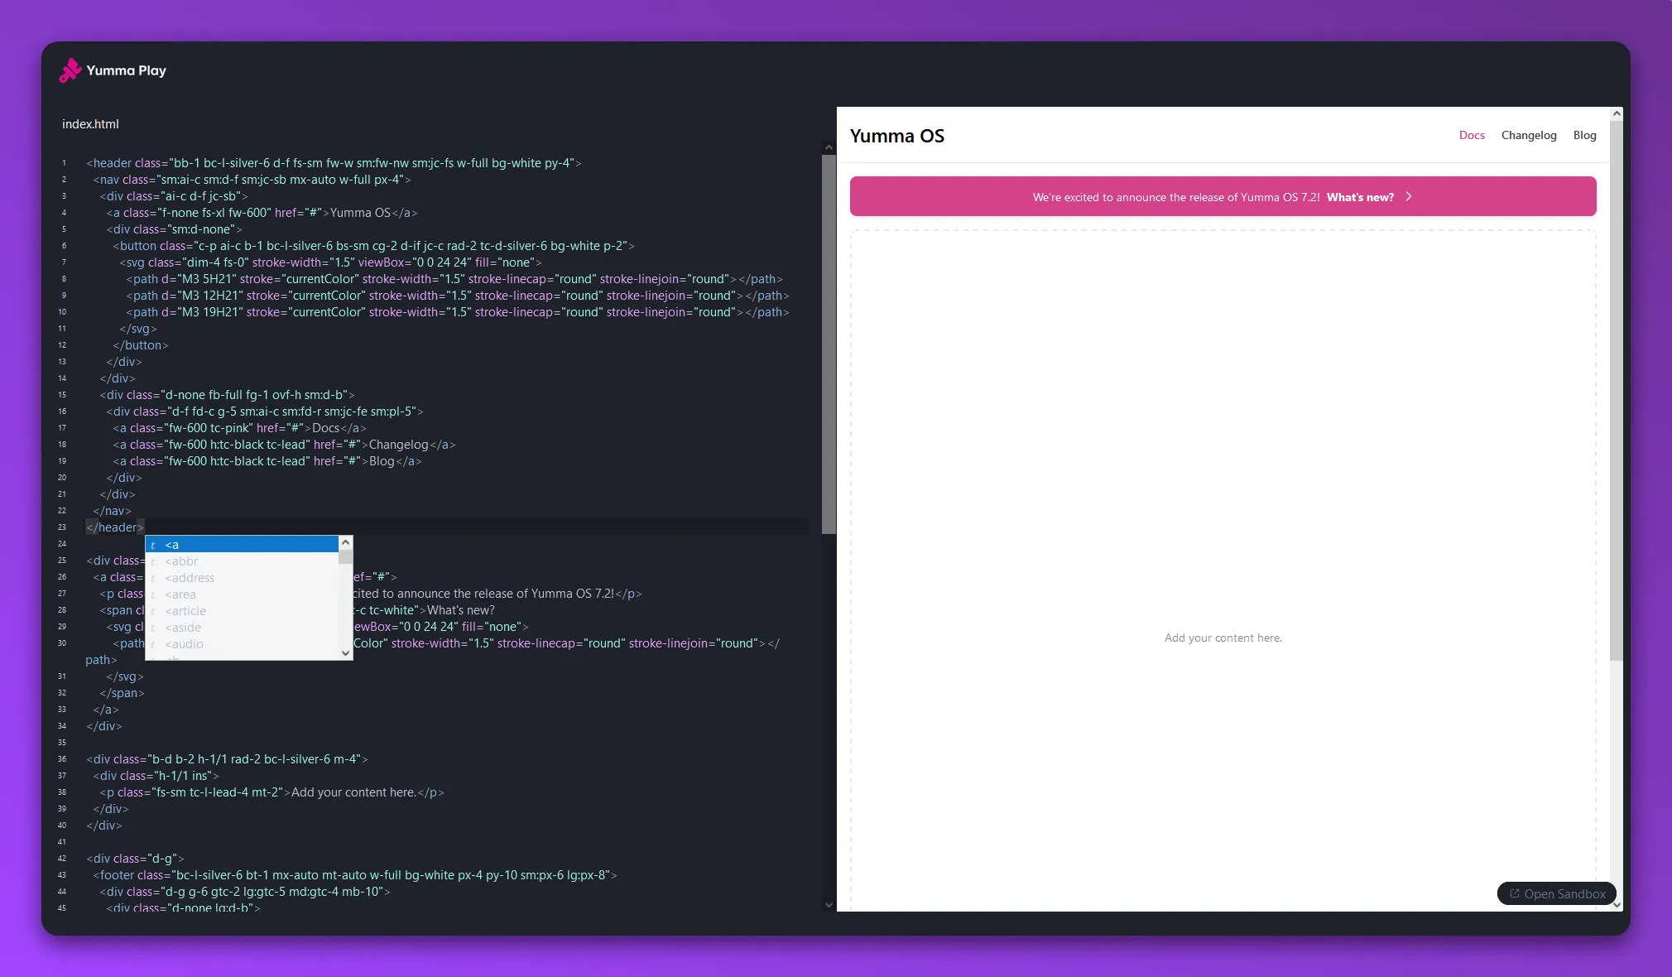Select the <address autocomplete suggestion
This screenshot has width=1672, height=977.
click(242, 578)
